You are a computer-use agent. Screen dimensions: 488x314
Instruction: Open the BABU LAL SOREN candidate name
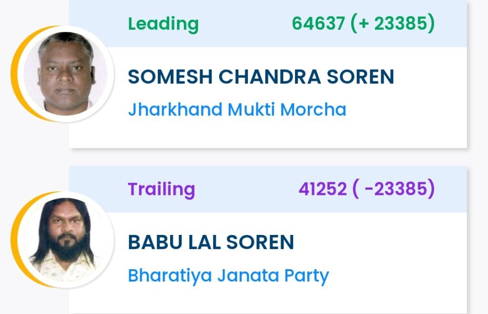(x=211, y=243)
